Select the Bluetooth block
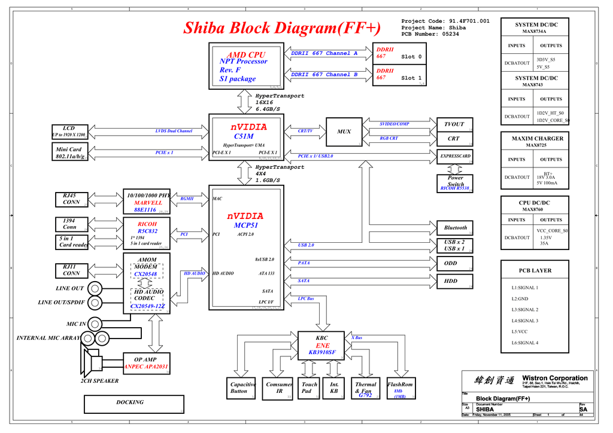Viewport: 613px width, 433px height. [x=455, y=228]
